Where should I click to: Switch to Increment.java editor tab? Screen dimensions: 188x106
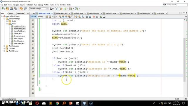pyautogui.click(x=145, y=13)
